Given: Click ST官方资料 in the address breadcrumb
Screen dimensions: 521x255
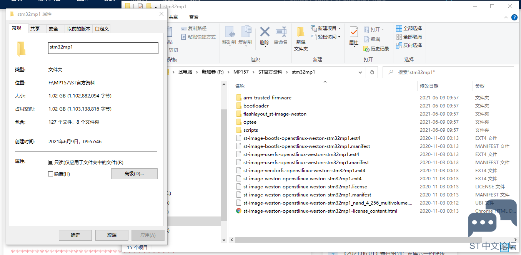Looking at the screenshot, I should pos(270,72).
